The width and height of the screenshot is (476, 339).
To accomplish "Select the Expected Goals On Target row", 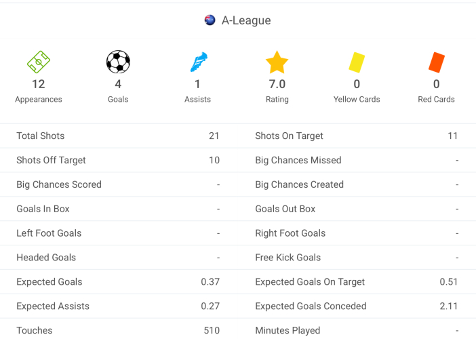I will pyautogui.click(x=357, y=282).
